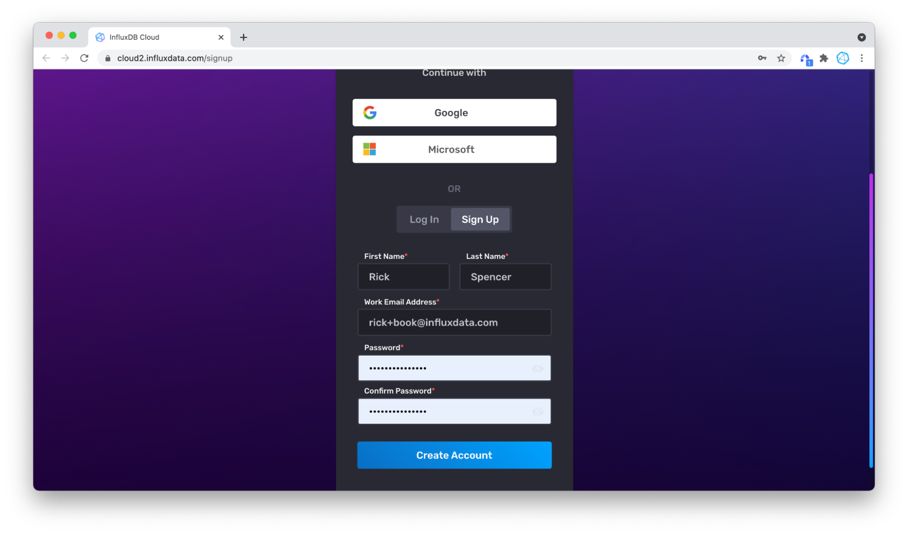Click the Work Email Address field

pyautogui.click(x=454, y=322)
